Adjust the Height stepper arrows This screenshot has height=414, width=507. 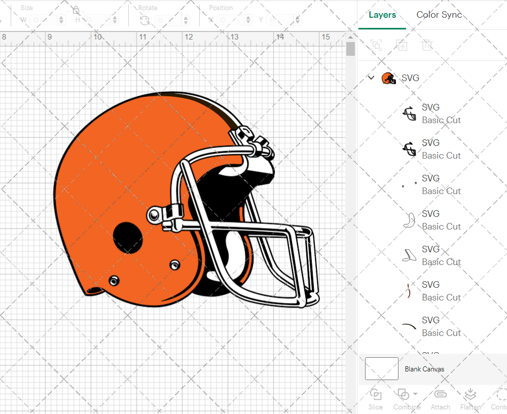115,20
